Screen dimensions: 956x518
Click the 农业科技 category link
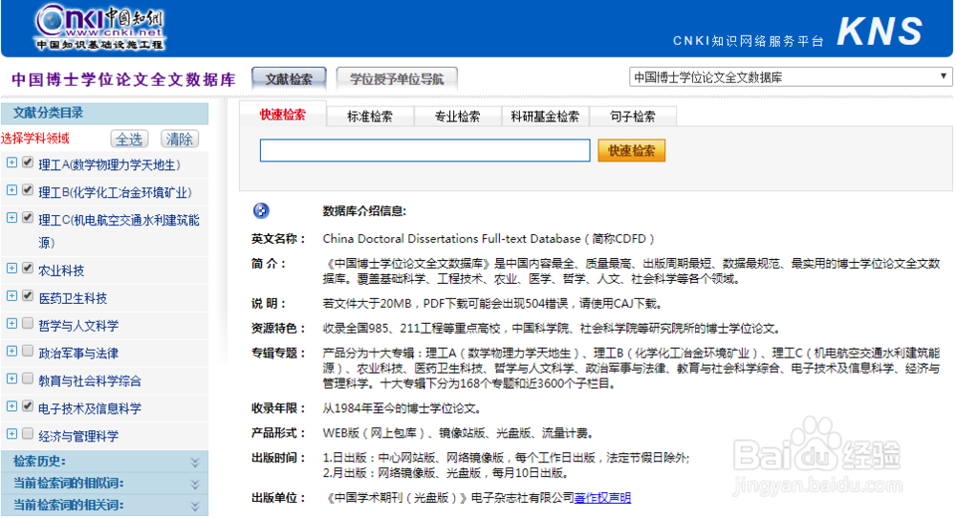tap(61, 270)
